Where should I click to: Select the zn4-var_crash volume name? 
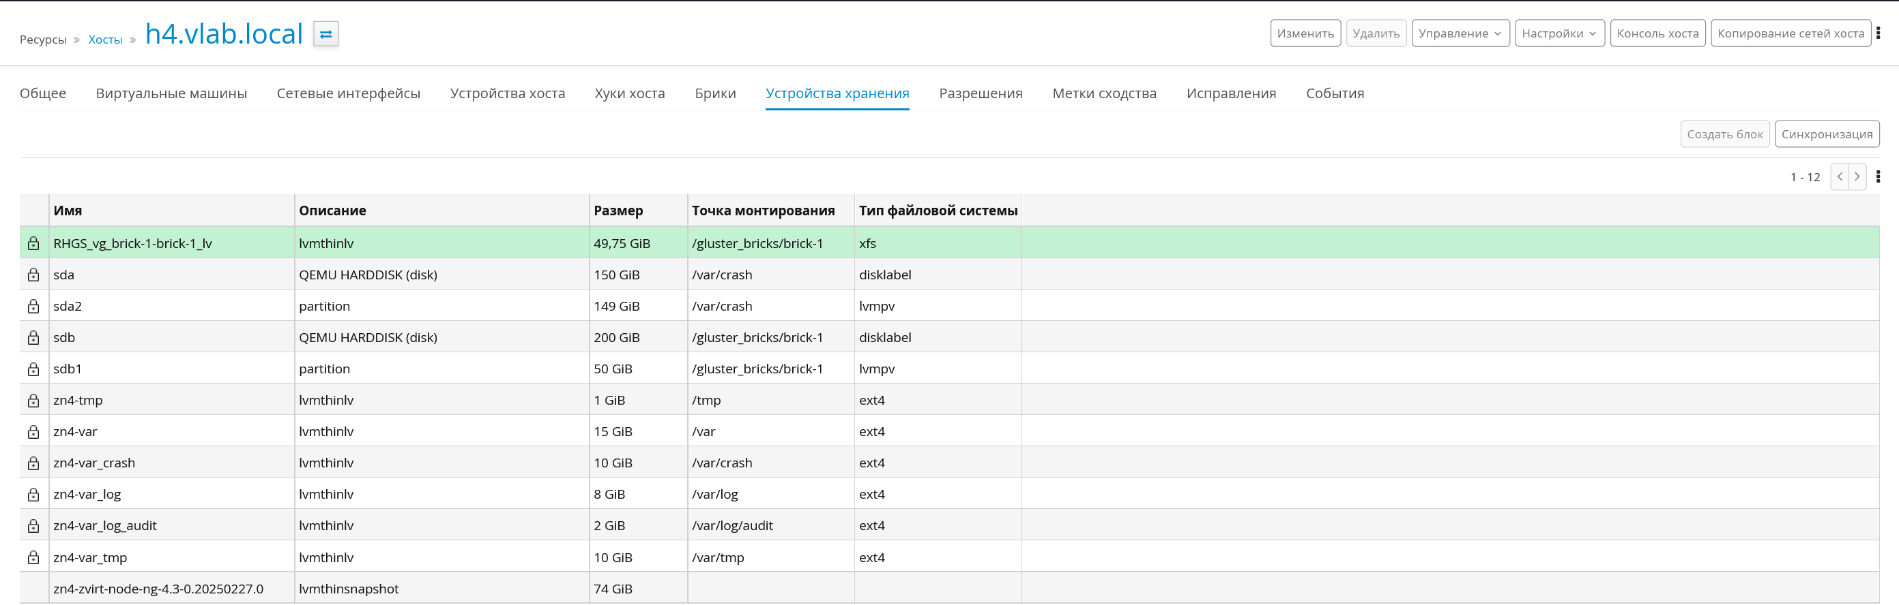[94, 463]
